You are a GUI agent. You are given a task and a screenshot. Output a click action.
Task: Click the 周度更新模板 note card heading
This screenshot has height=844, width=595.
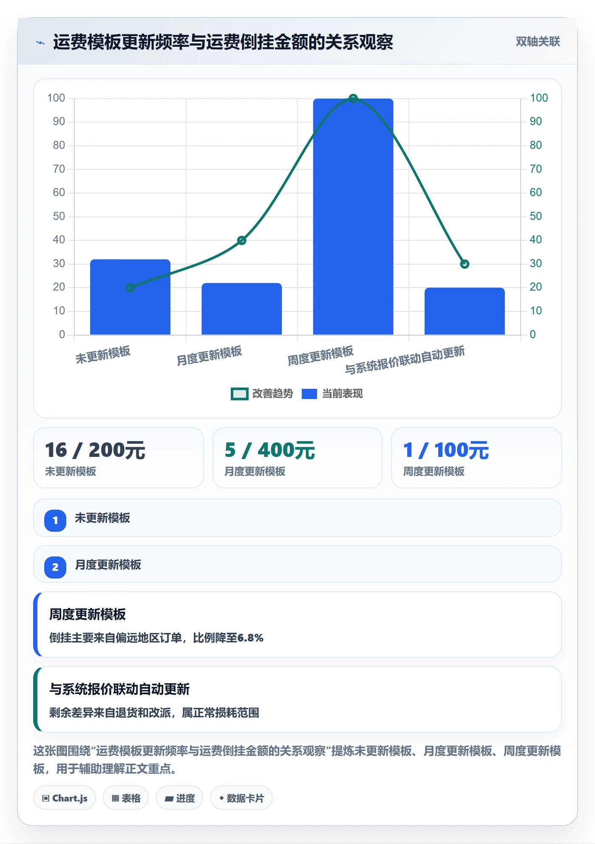pos(88,614)
